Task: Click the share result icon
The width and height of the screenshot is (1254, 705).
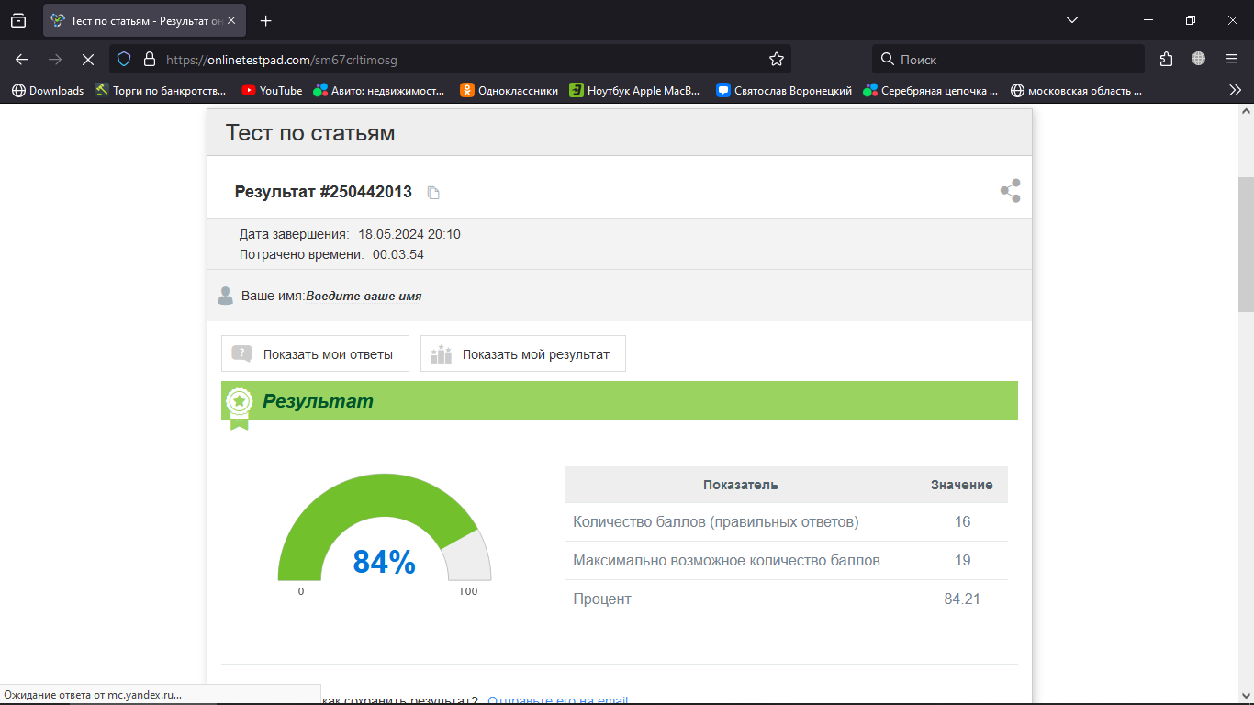Action: (x=1010, y=191)
